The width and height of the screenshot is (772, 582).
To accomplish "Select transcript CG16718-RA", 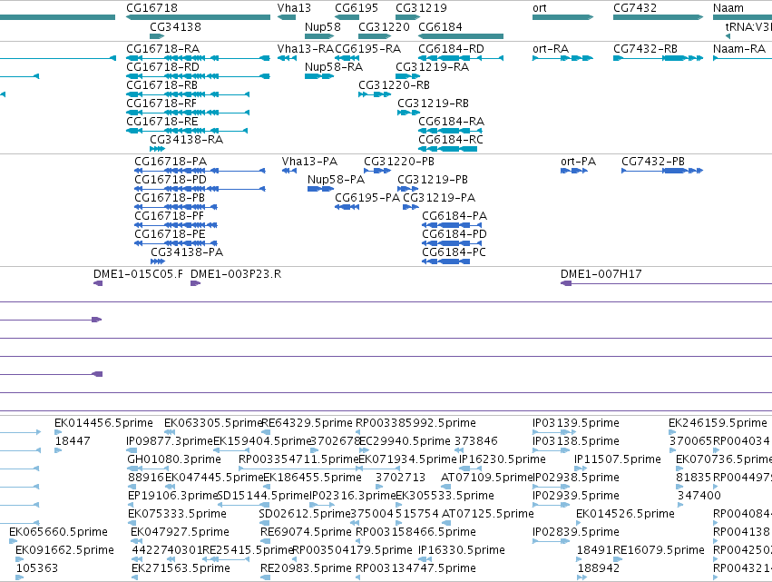I will pos(163,49).
